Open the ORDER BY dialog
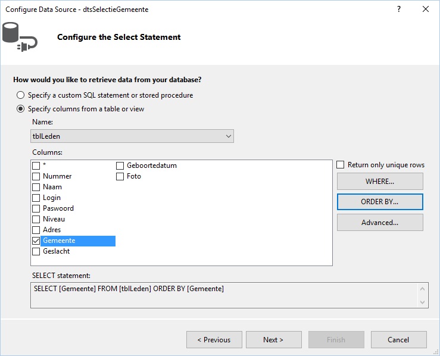The image size is (440, 356). pyautogui.click(x=380, y=202)
